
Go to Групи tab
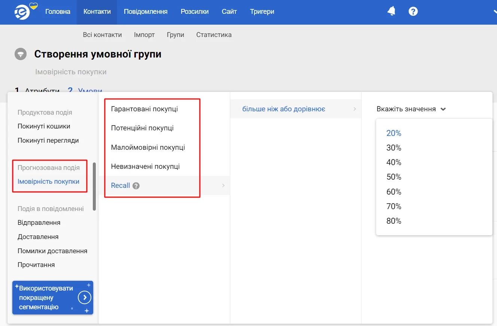click(176, 35)
